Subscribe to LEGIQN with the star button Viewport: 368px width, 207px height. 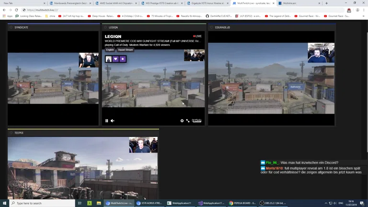123,59
